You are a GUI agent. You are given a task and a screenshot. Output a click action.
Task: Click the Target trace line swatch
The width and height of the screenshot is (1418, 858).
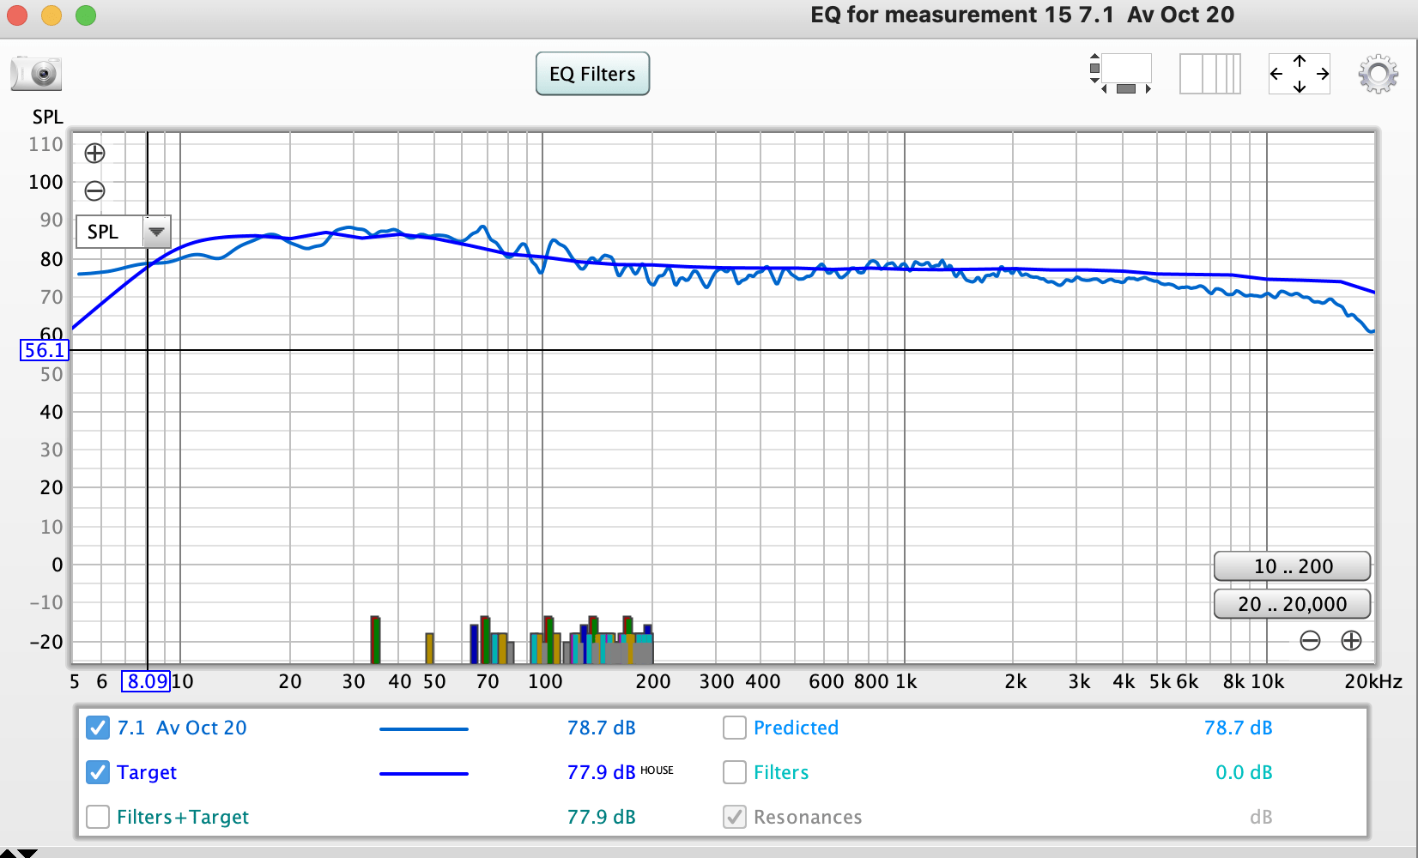[424, 774]
